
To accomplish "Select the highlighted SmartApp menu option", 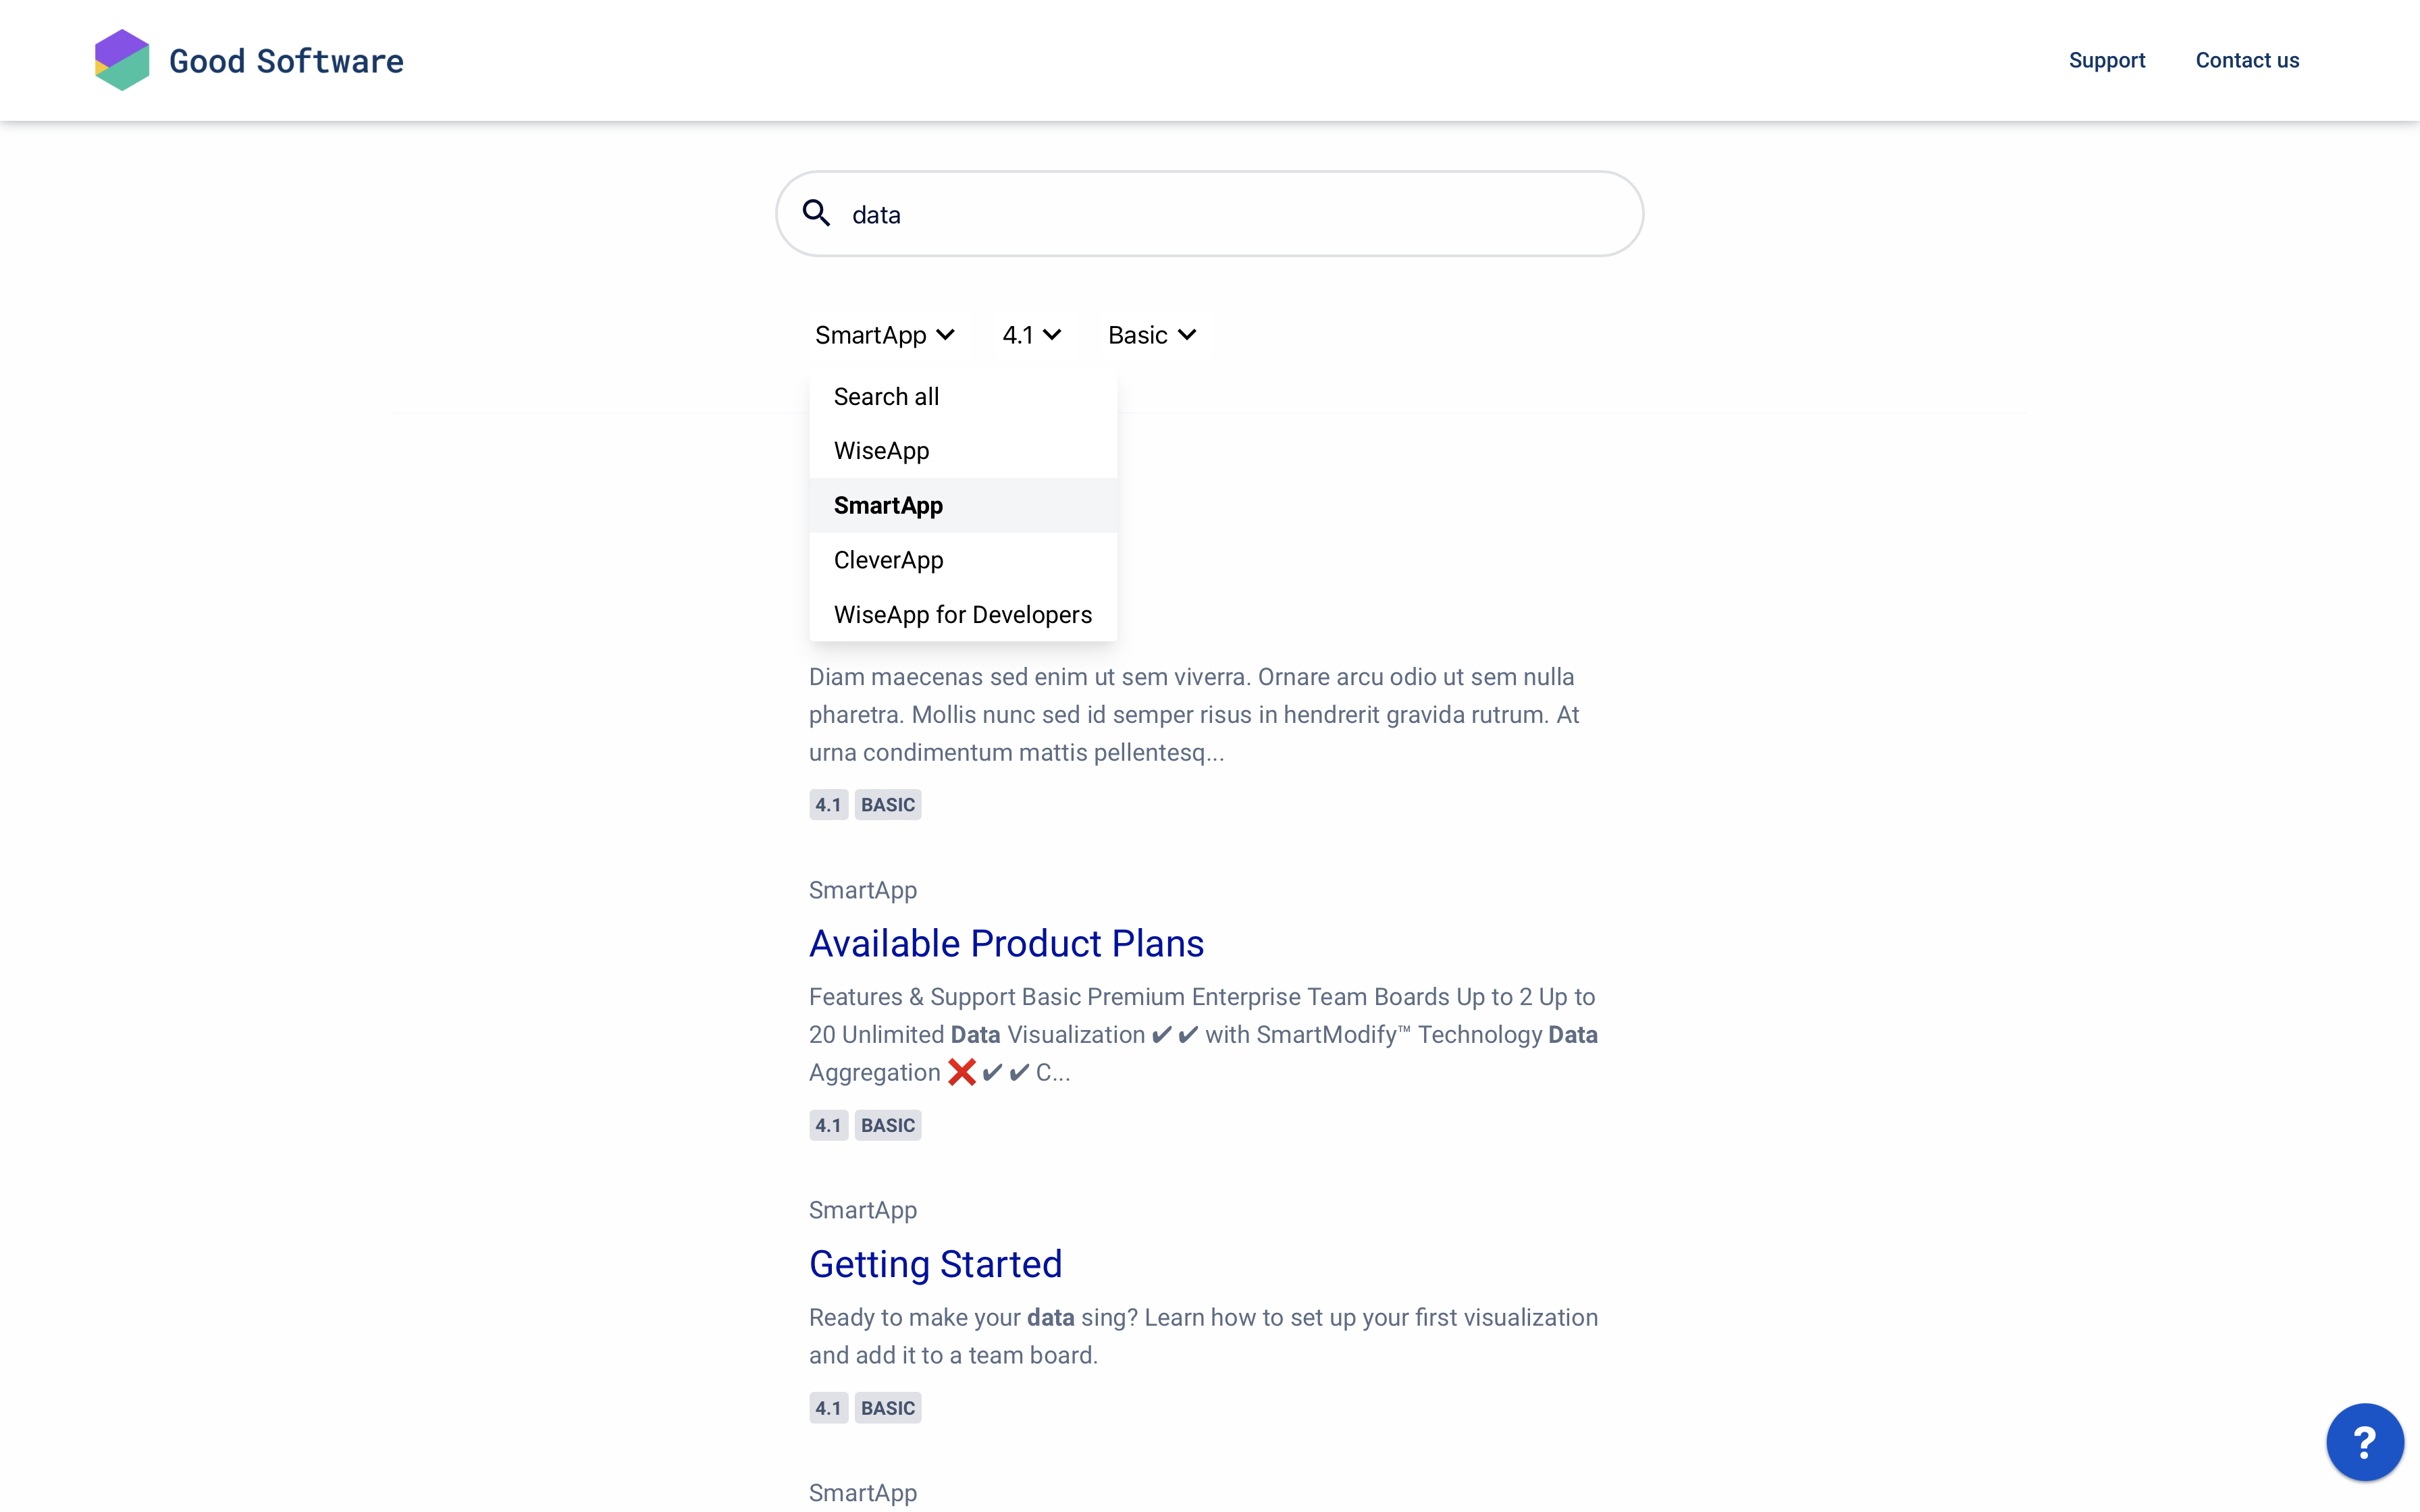I will (888, 506).
